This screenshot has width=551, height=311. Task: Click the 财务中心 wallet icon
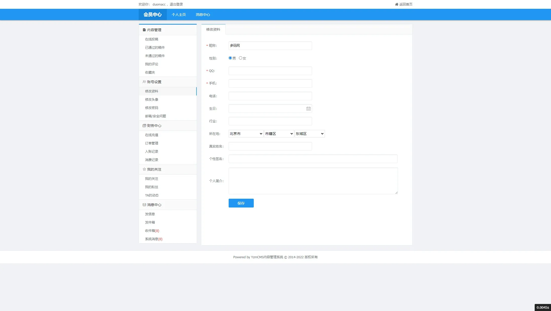click(144, 126)
